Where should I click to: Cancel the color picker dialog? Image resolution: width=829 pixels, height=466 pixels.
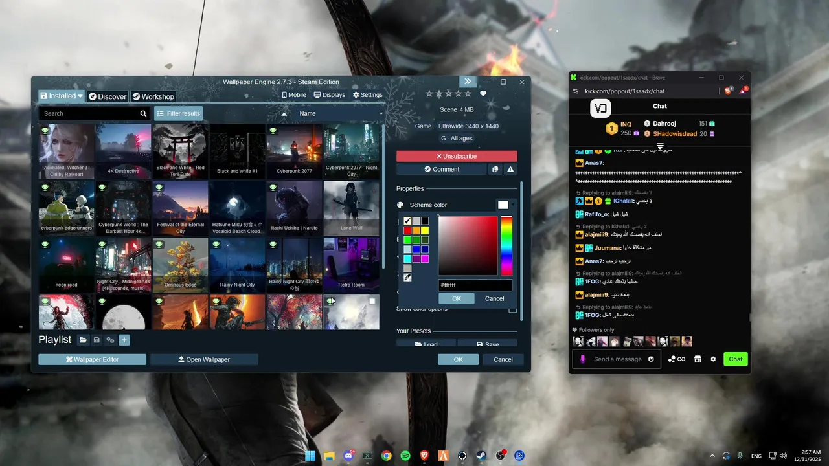(494, 298)
